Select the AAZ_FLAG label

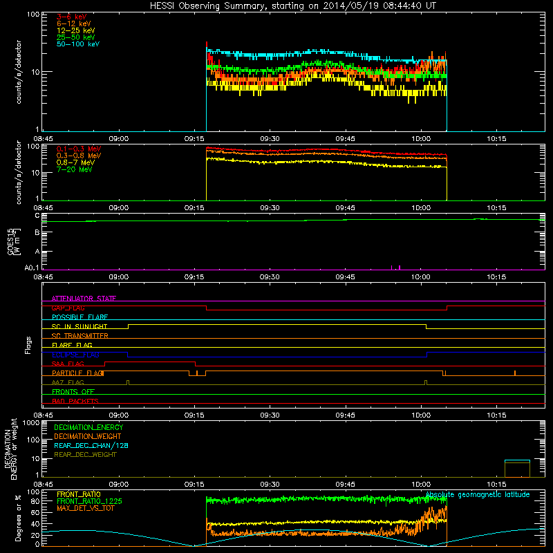[x=68, y=382]
